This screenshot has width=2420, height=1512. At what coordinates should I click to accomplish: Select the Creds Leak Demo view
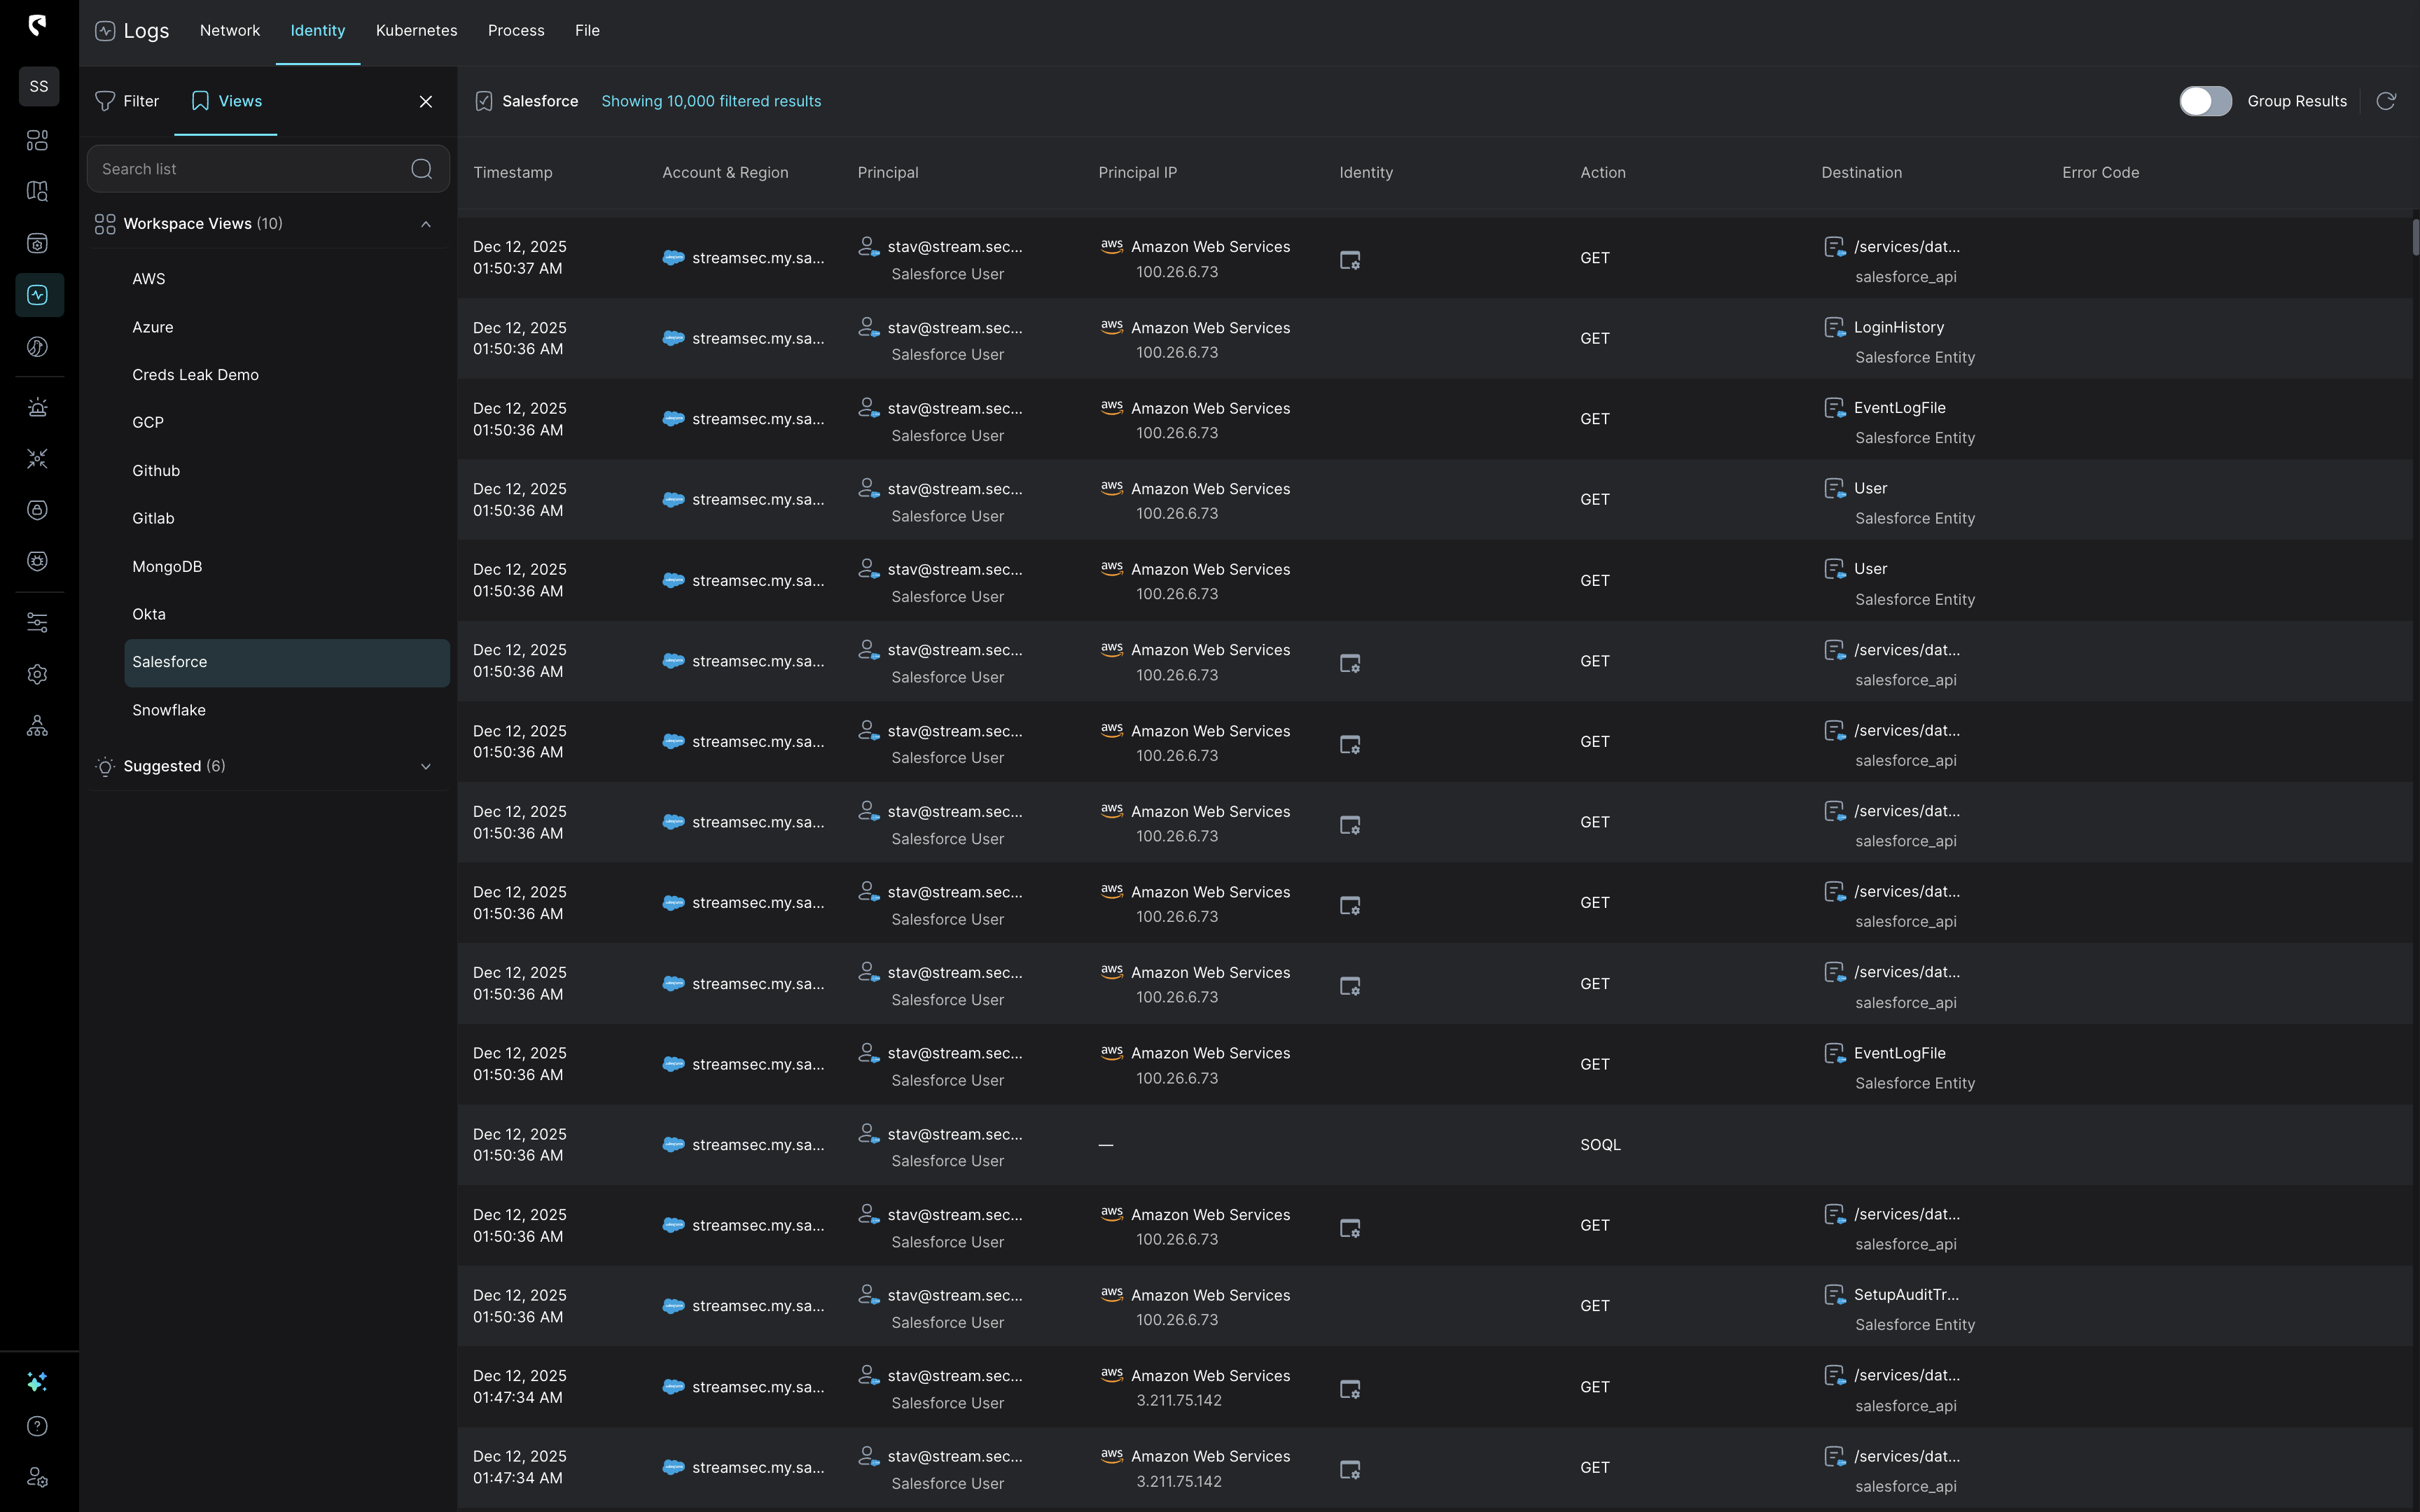pos(195,375)
